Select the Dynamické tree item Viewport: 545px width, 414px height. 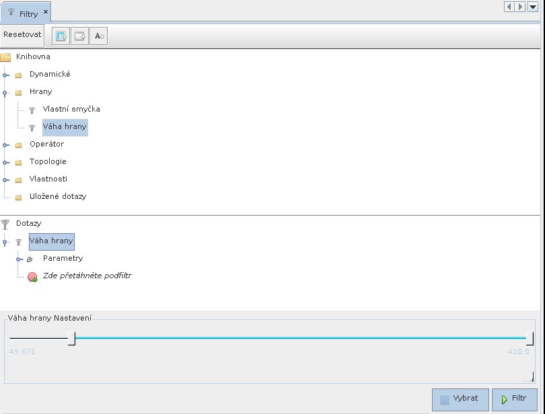pos(50,75)
